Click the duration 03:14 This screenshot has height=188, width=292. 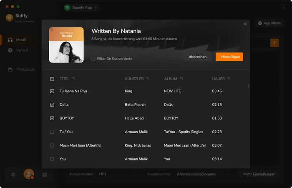[217, 159]
